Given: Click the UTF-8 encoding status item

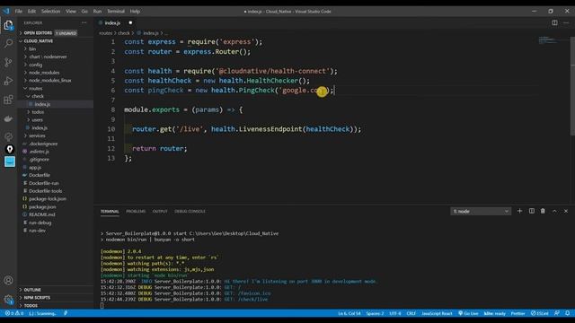Looking at the screenshot, I should 395,313.
